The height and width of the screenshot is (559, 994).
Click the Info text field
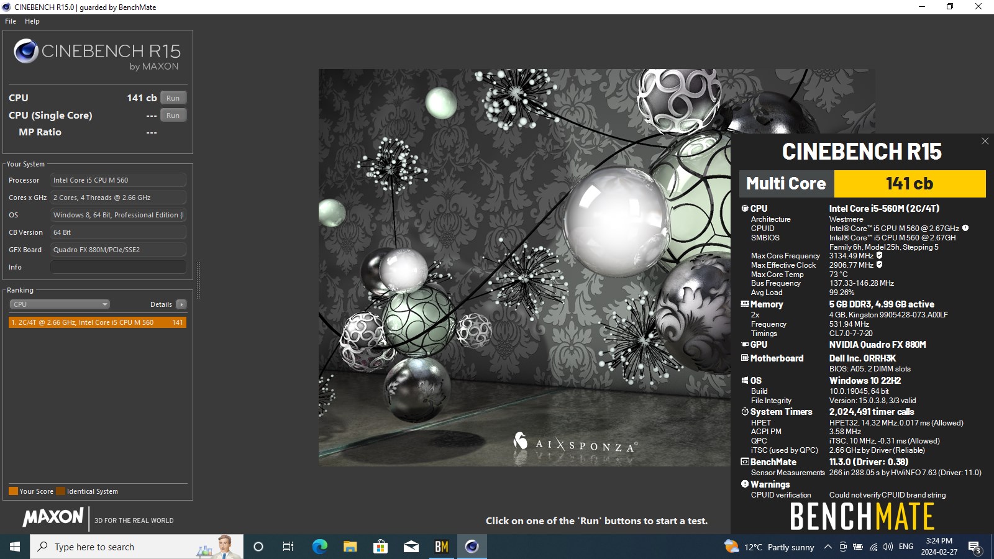[x=118, y=267]
